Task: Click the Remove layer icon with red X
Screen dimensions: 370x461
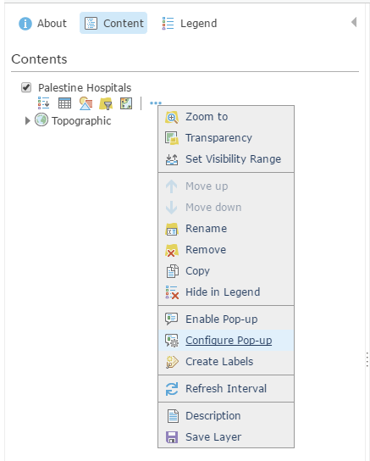Action: point(172,250)
